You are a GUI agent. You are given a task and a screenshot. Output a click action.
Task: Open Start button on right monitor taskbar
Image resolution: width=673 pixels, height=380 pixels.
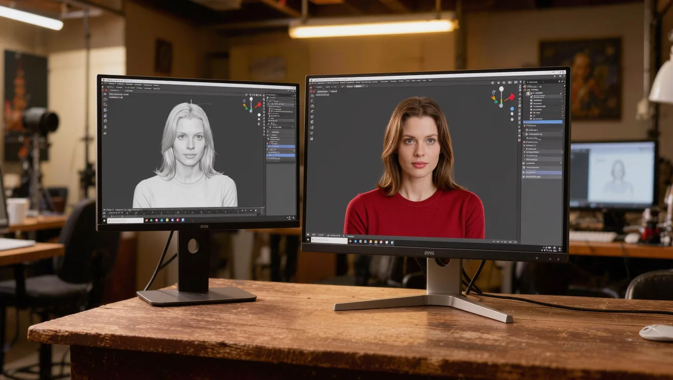coord(308,239)
